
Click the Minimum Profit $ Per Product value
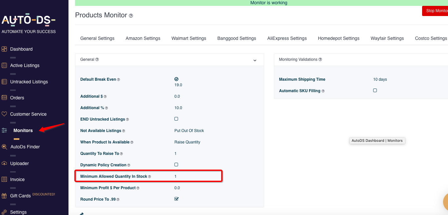click(177, 188)
